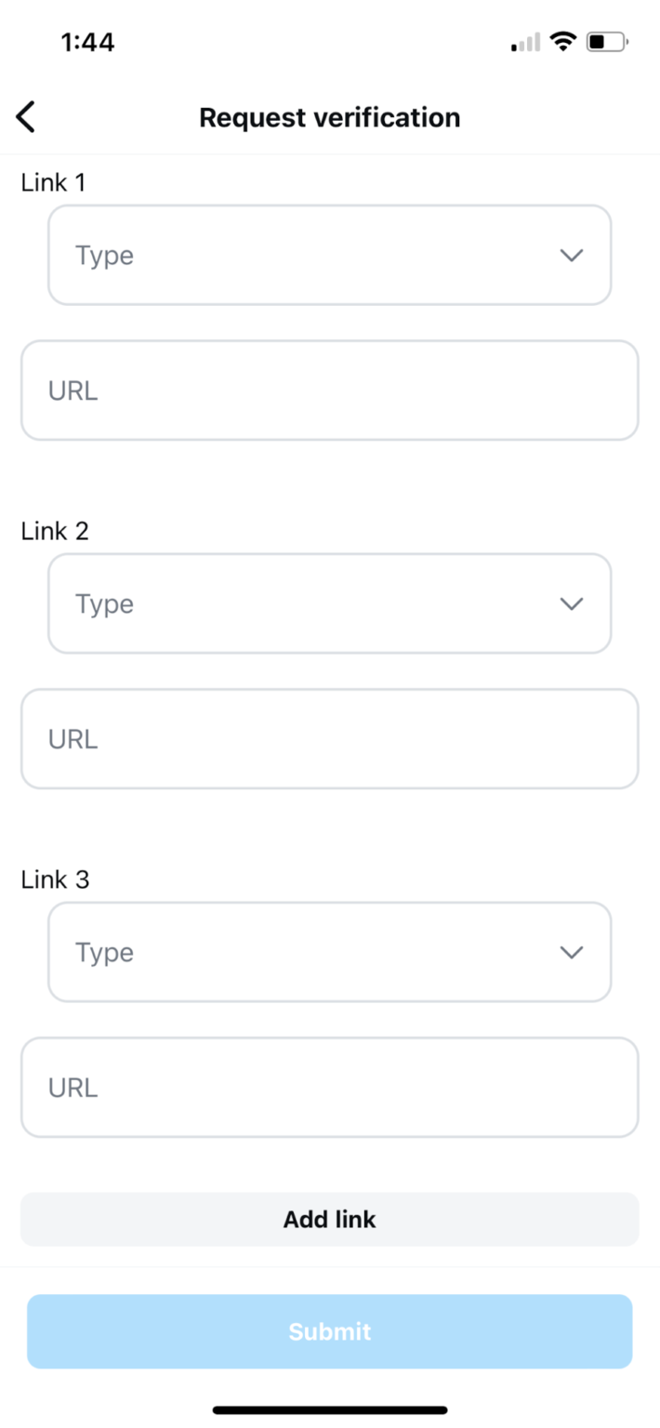Expand the Link 3 type chevron
Screen dimensions: 660x1428
[572, 952]
